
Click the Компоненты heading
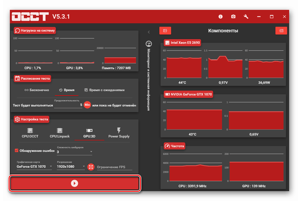(223, 31)
